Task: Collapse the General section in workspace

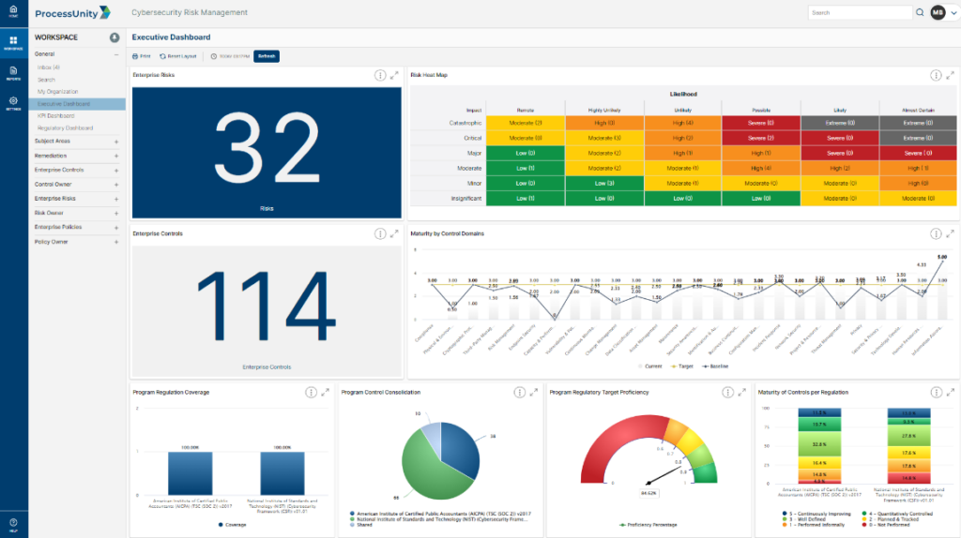Action: pos(116,54)
